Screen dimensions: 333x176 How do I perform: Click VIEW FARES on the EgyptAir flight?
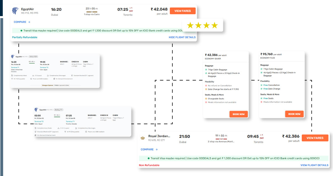[183, 11]
